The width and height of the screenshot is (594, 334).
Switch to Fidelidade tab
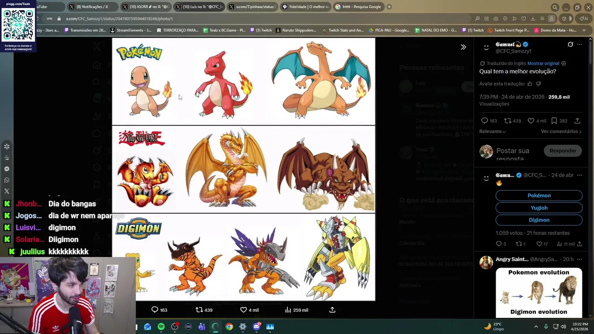tap(305, 7)
